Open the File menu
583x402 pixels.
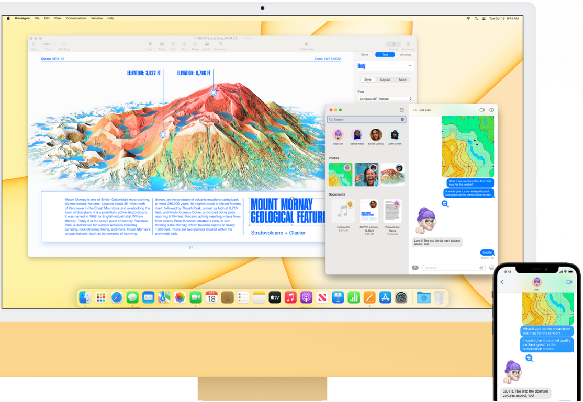point(37,18)
